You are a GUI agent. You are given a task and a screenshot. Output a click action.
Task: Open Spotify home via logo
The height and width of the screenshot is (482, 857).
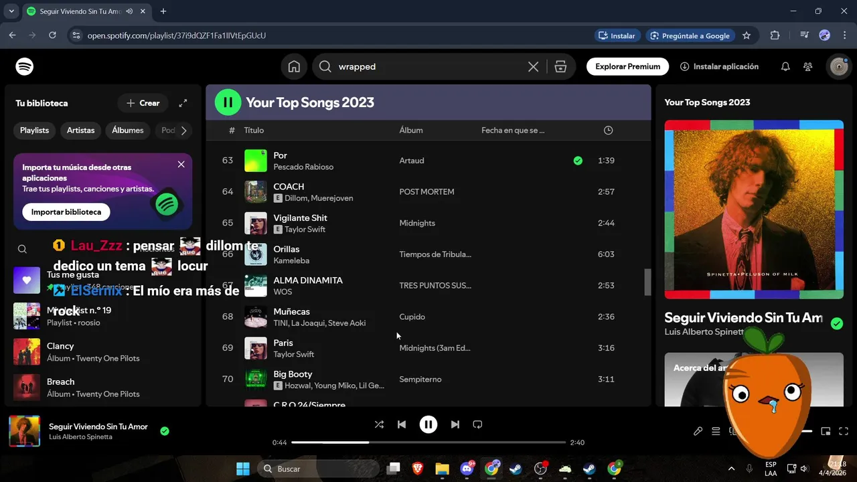tap(25, 66)
